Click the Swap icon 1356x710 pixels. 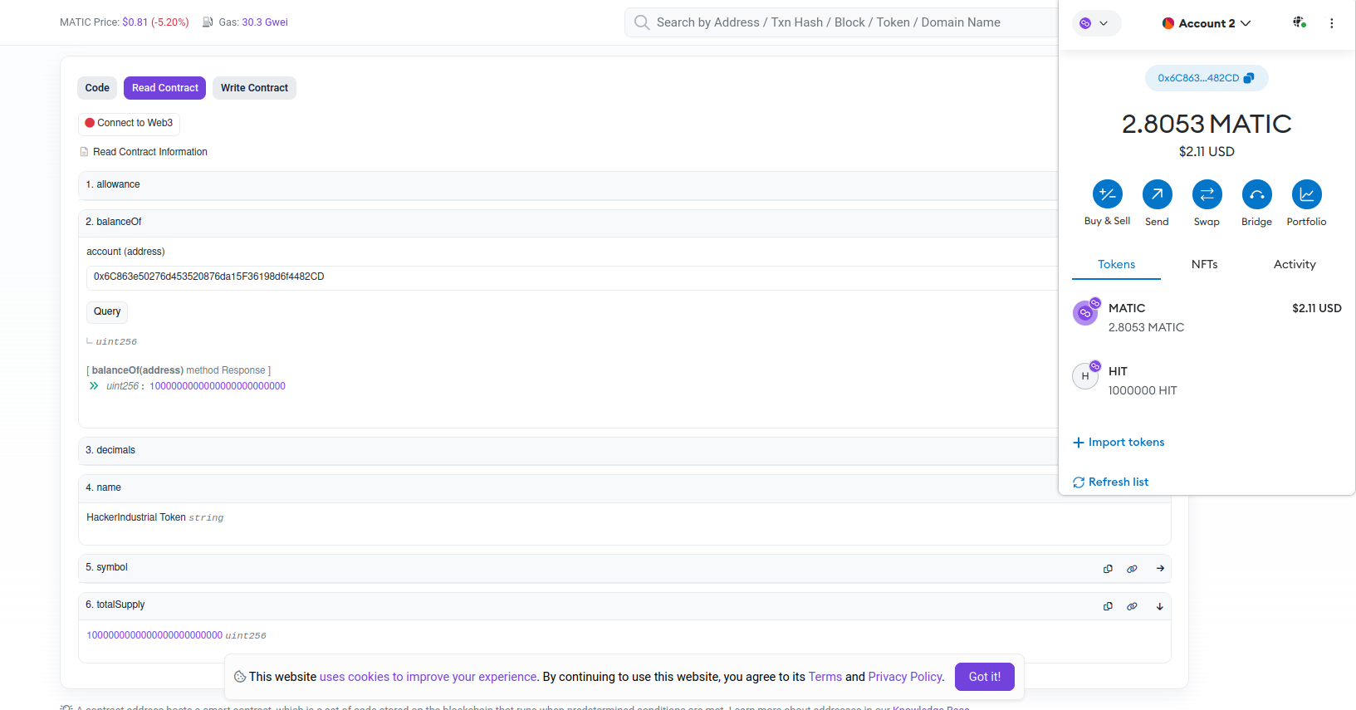(x=1207, y=194)
